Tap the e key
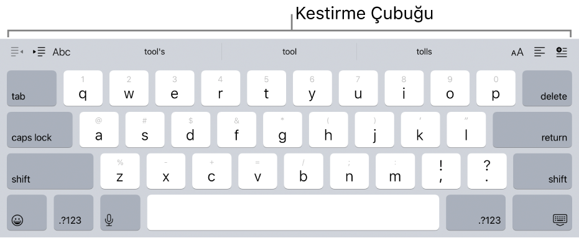The image size is (579, 238). pyautogui.click(x=175, y=88)
